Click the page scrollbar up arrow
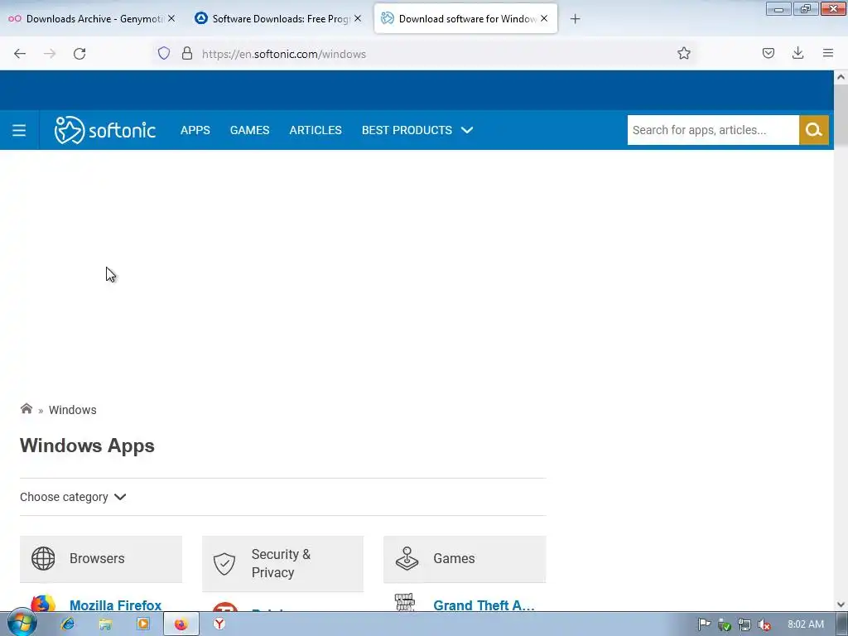Image resolution: width=848 pixels, height=636 pixels. coord(841,77)
